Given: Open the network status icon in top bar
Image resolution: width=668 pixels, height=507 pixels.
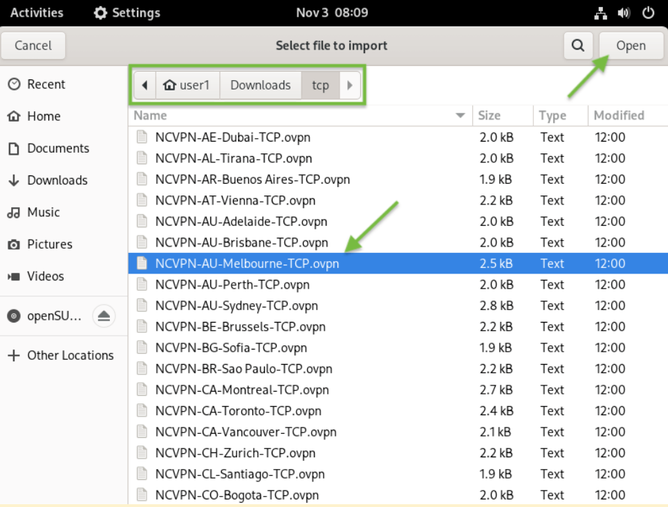Looking at the screenshot, I should click(601, 12).
